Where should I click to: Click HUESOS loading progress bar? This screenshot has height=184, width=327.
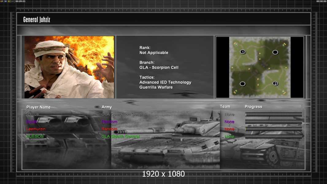pyautogui.click(x=273, y=136)
